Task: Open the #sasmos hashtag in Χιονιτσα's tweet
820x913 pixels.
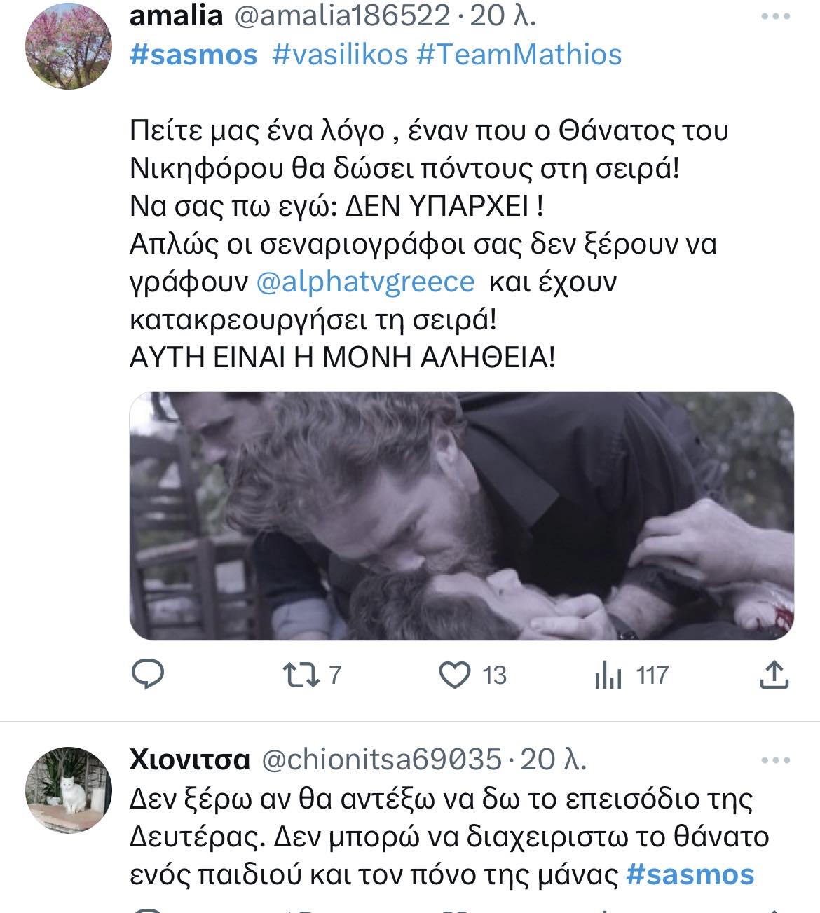Action: (690, 874)
